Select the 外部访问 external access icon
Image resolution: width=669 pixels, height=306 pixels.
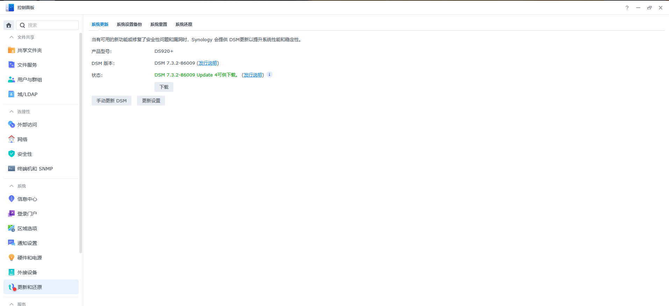(12, 125)
